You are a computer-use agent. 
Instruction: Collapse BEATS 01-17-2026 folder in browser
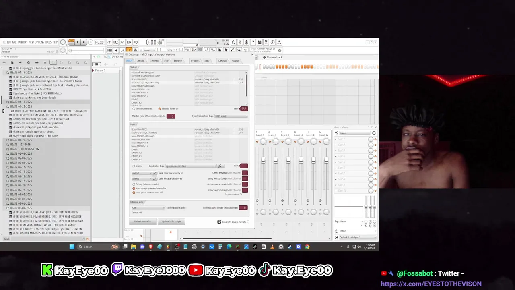click(21, 72)
